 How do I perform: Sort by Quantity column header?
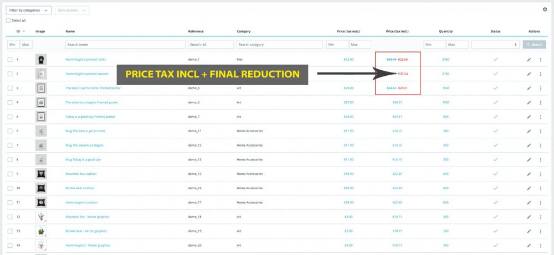point(445,32)
